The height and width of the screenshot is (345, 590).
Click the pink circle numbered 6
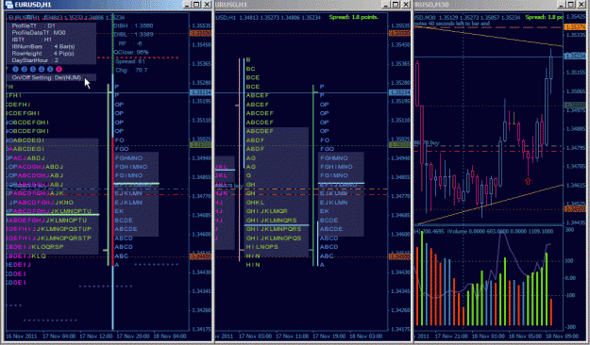tap(59, 69)
